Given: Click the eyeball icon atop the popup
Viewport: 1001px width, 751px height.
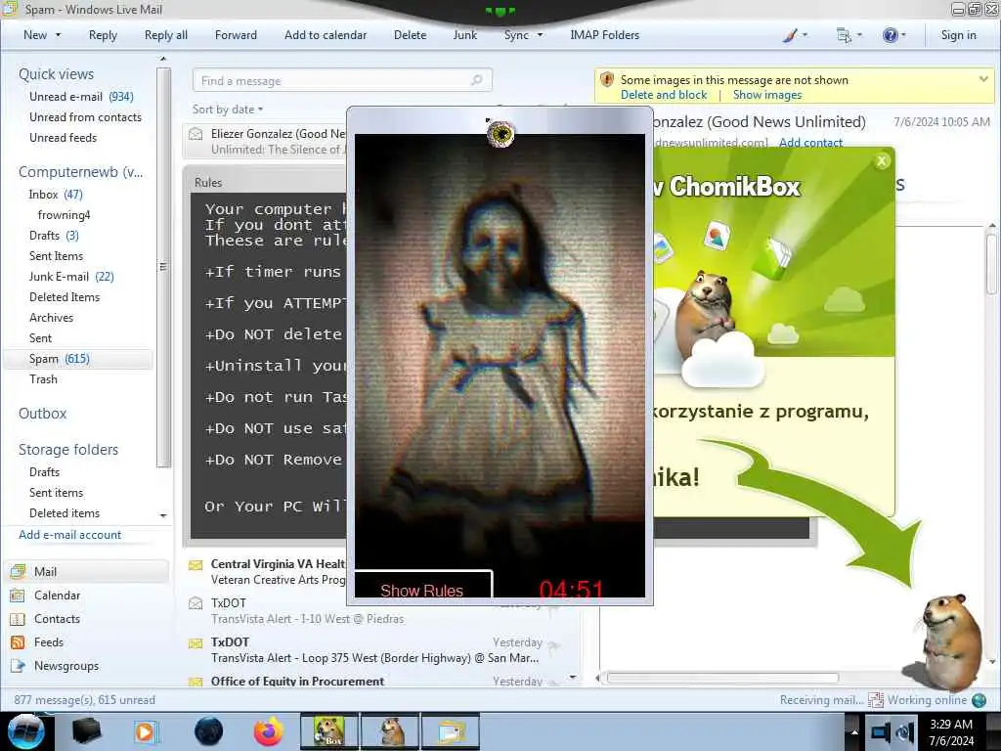Looking at the screenshot, I should 500,133.
